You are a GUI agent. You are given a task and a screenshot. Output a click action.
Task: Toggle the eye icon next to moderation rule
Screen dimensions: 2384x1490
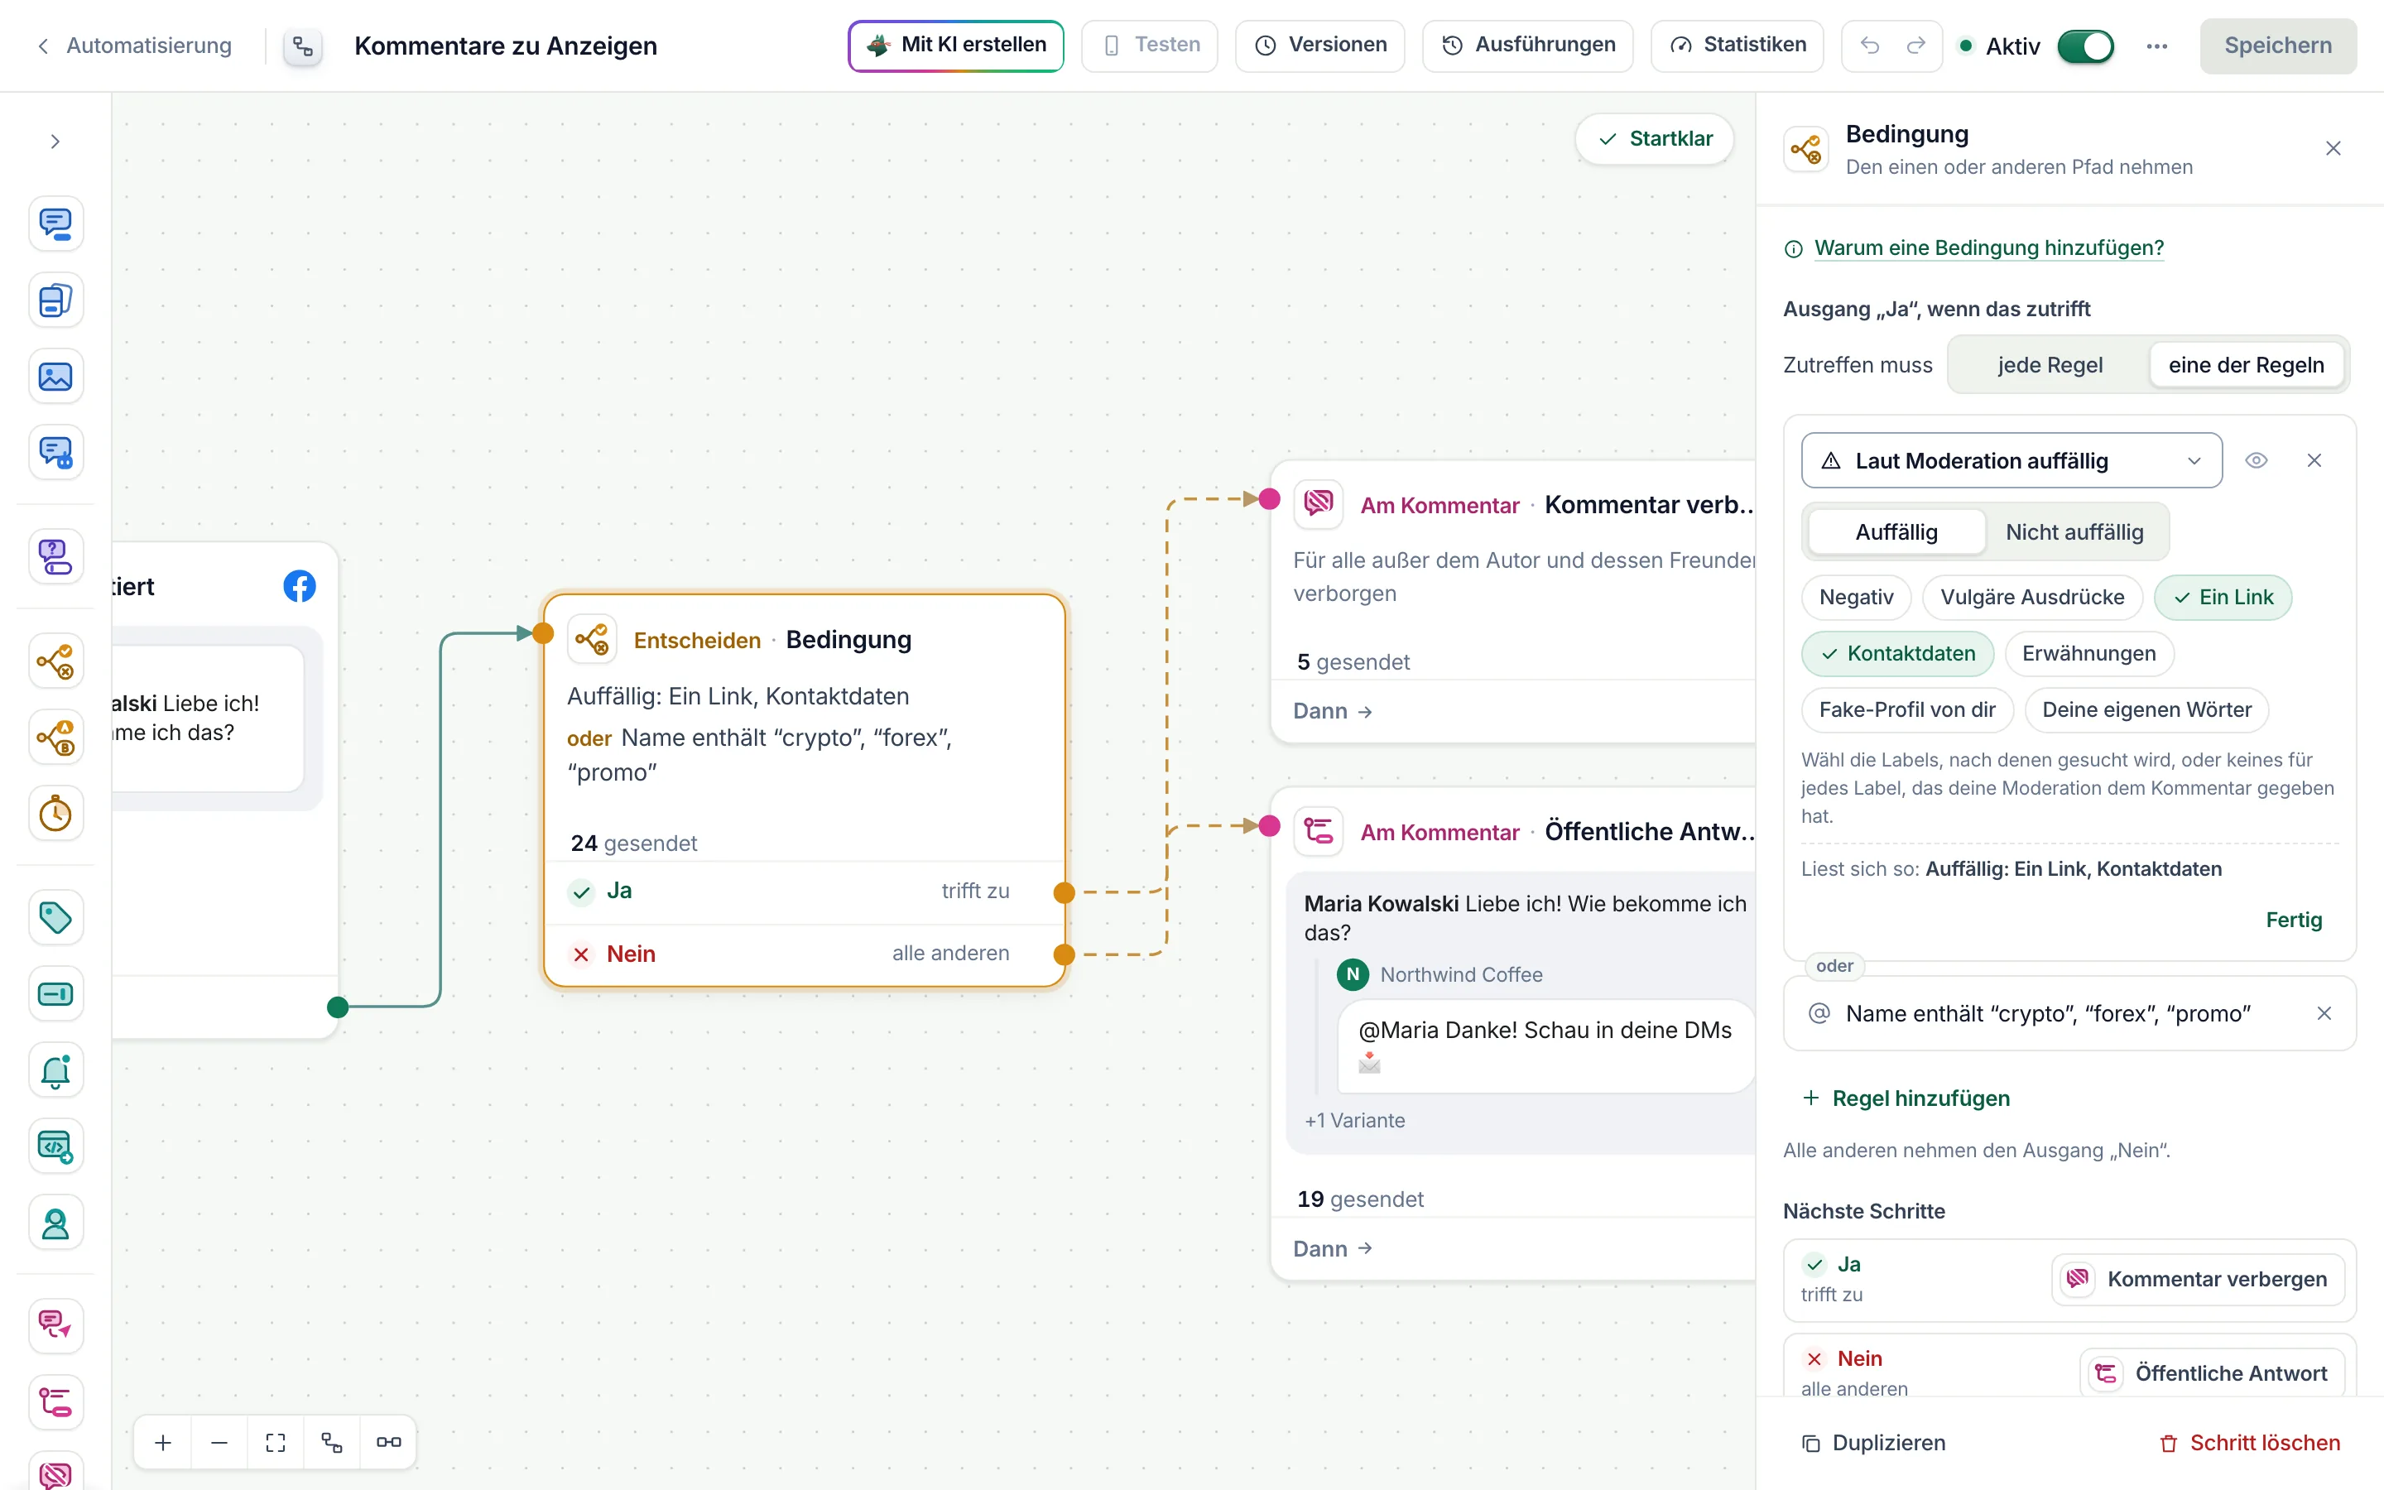click(2256, 460)
